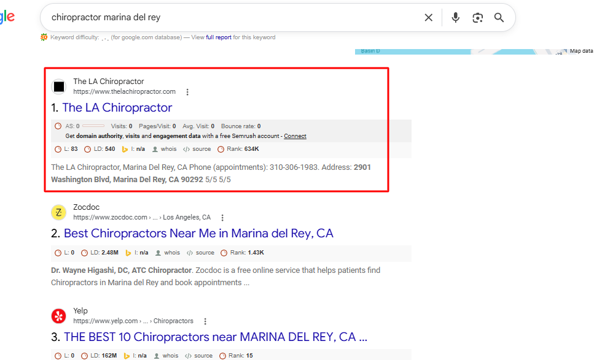The width and height of the screenshot is (594, 360).
Task: Click the authority score progress bar
Action: (x=93, y=126)
